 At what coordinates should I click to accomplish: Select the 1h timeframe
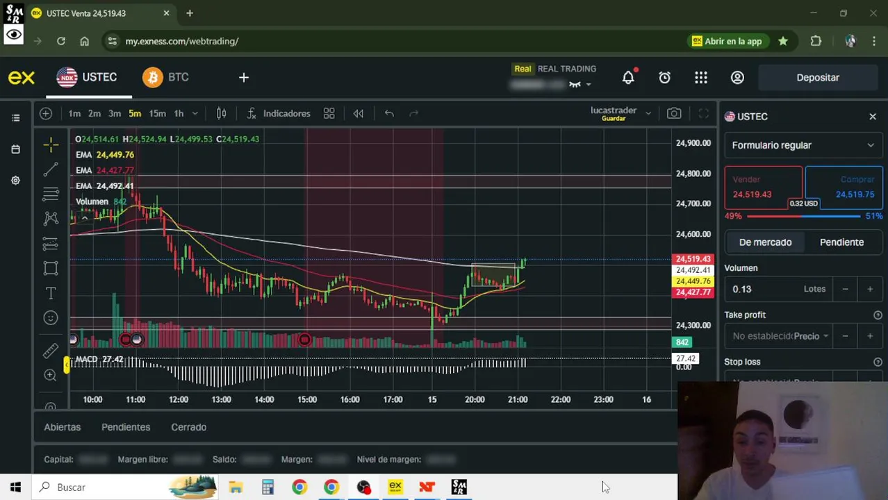pos(179,113)
